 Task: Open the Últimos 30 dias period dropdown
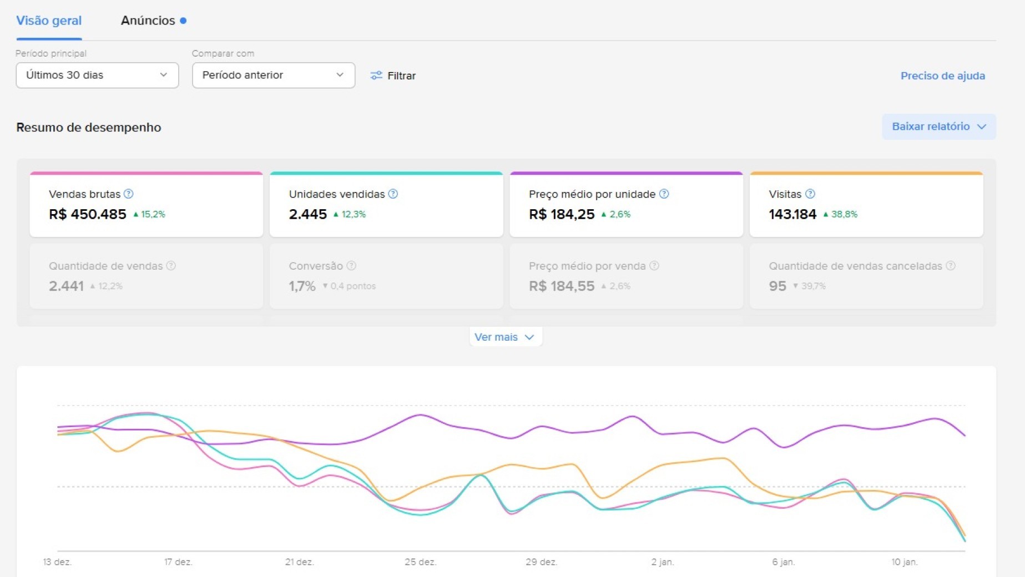[97, 75]
